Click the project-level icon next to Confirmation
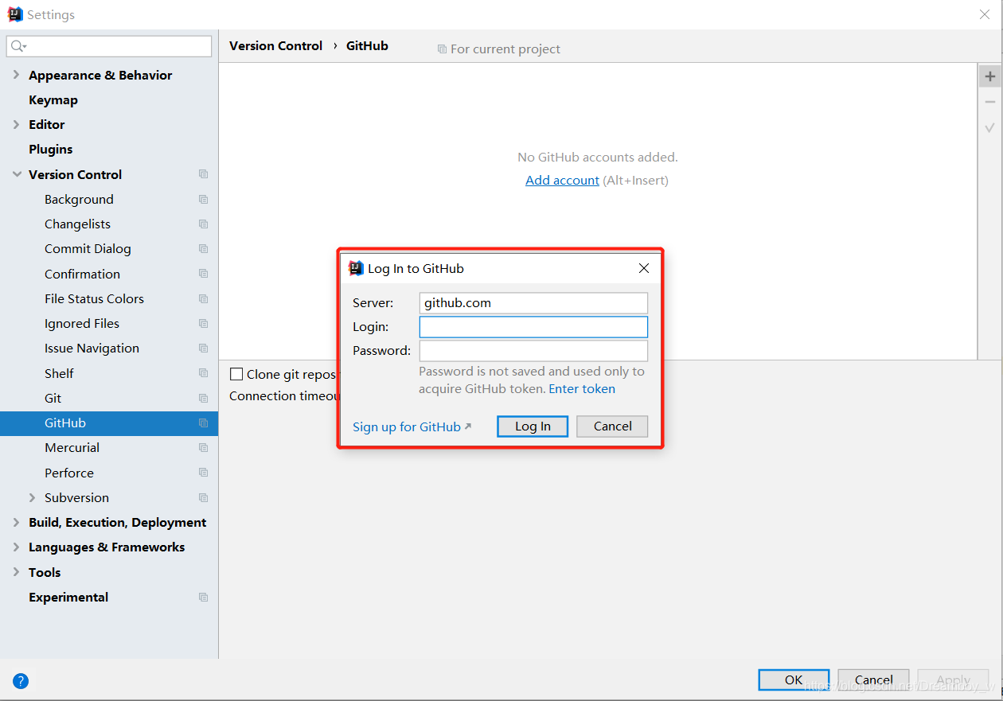 204,274
